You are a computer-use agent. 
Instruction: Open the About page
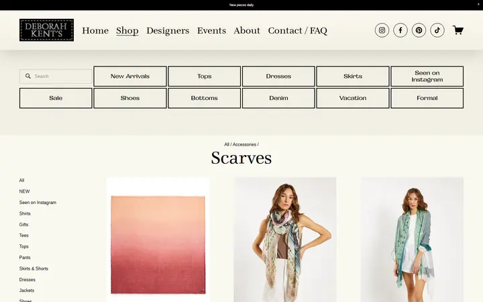247,30
